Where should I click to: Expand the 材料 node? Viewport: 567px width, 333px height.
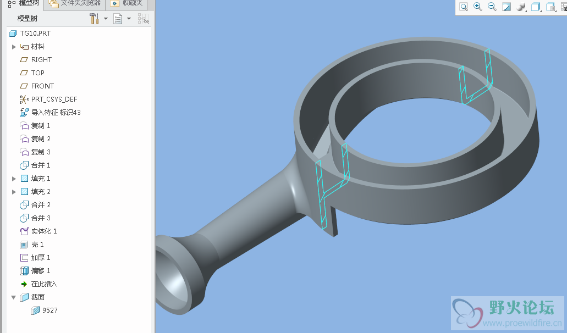pos(14,47)
